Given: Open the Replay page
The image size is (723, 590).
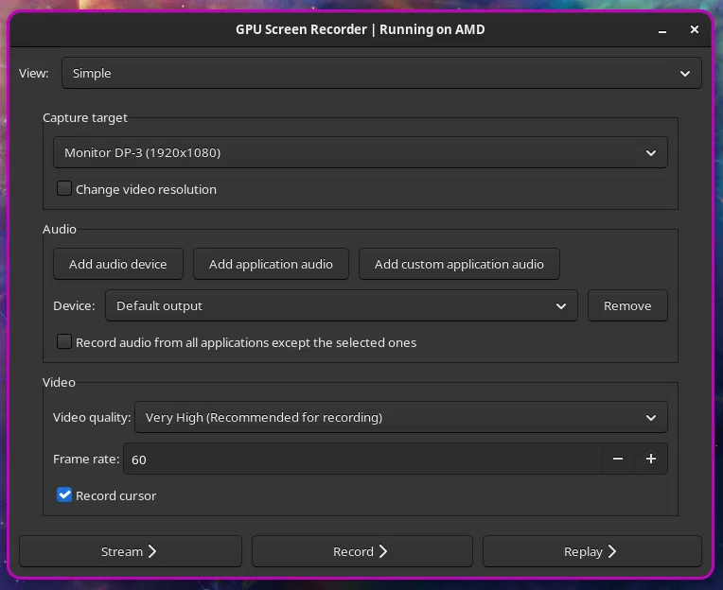Looking at the screenshot, I should pos(592,551).
